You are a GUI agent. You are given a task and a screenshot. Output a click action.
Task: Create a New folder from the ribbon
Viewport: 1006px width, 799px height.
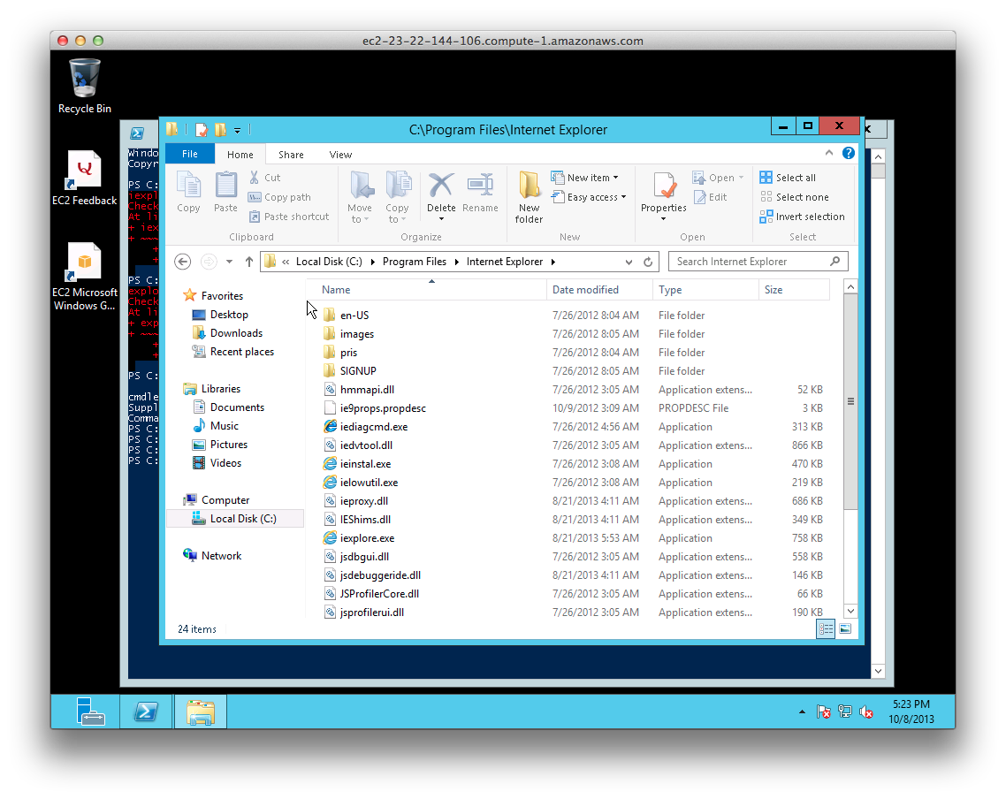[x=529, y=197]
